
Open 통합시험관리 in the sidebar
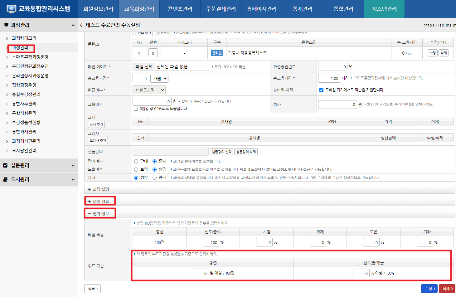pos(24,113)
